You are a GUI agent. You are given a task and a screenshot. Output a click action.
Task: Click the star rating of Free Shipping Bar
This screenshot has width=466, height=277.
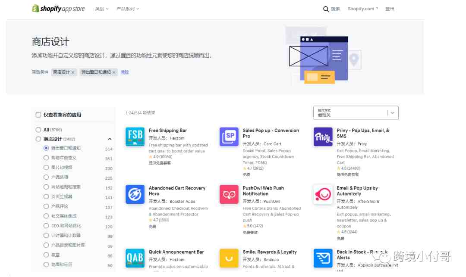click(x=161, y=156)
